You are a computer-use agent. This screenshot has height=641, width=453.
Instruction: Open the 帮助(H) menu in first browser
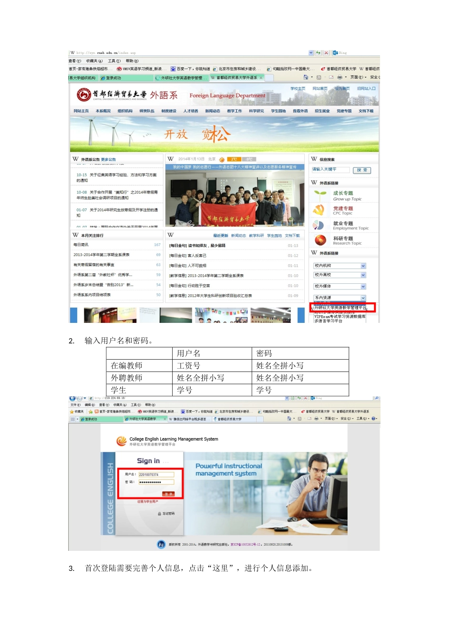(132, 61)
